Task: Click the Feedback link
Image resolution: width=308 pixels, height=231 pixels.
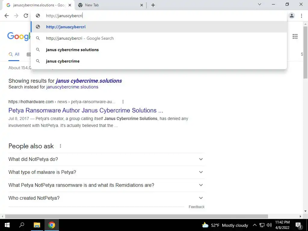Action: [196, 207]
